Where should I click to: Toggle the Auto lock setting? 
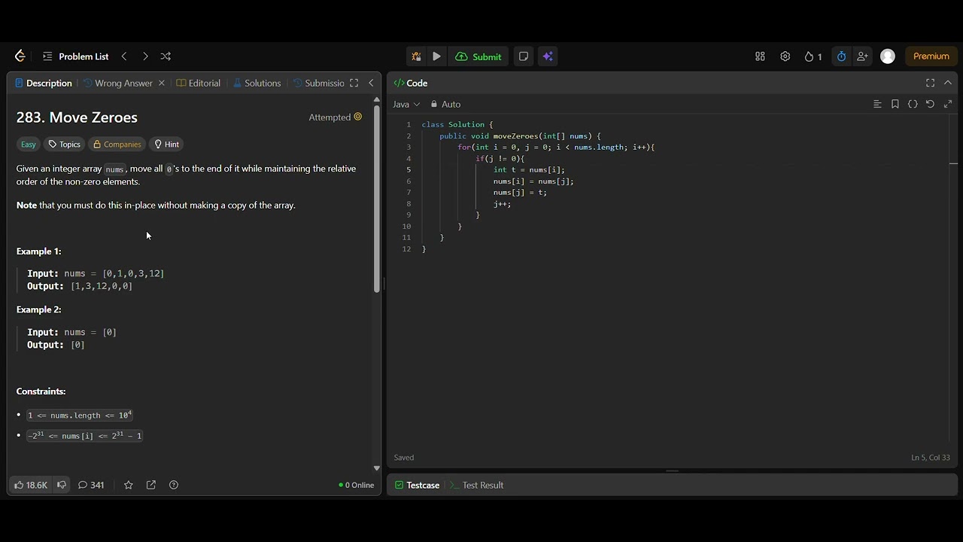click(x=445, y=105)
